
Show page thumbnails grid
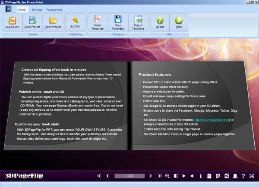[218, 176]
